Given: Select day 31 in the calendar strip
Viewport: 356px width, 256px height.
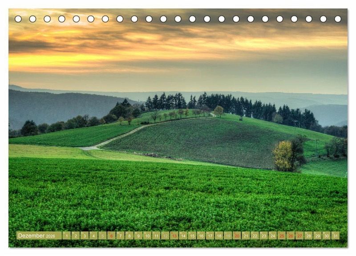Looking at the screenshot, I should click(336, 236).
